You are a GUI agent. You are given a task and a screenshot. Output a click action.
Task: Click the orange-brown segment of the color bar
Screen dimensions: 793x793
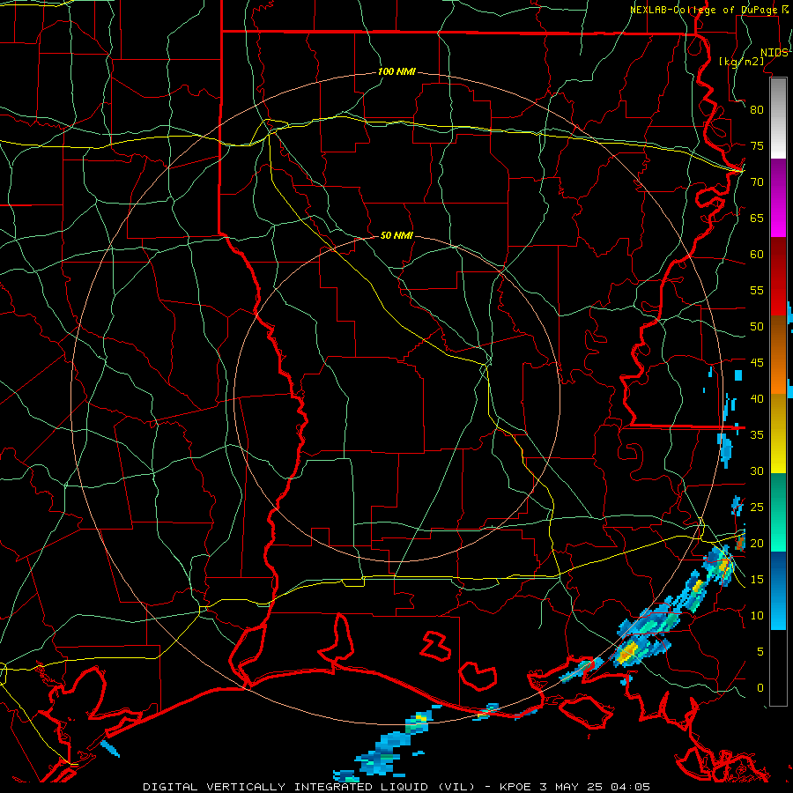coord(778,355)
